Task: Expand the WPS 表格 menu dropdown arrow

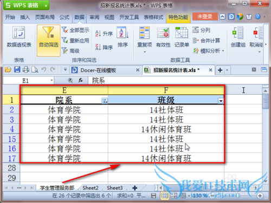Action: (46, 5)
